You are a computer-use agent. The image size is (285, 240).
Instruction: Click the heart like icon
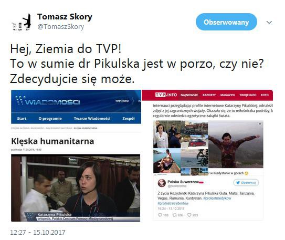pyautogui.click(x=189, y=215)
